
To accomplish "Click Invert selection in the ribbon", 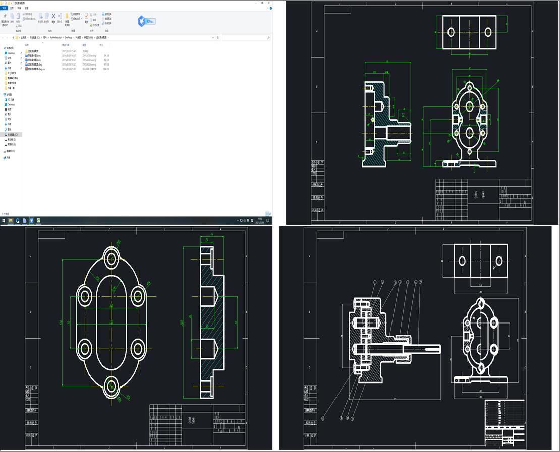I will [107, 23].
